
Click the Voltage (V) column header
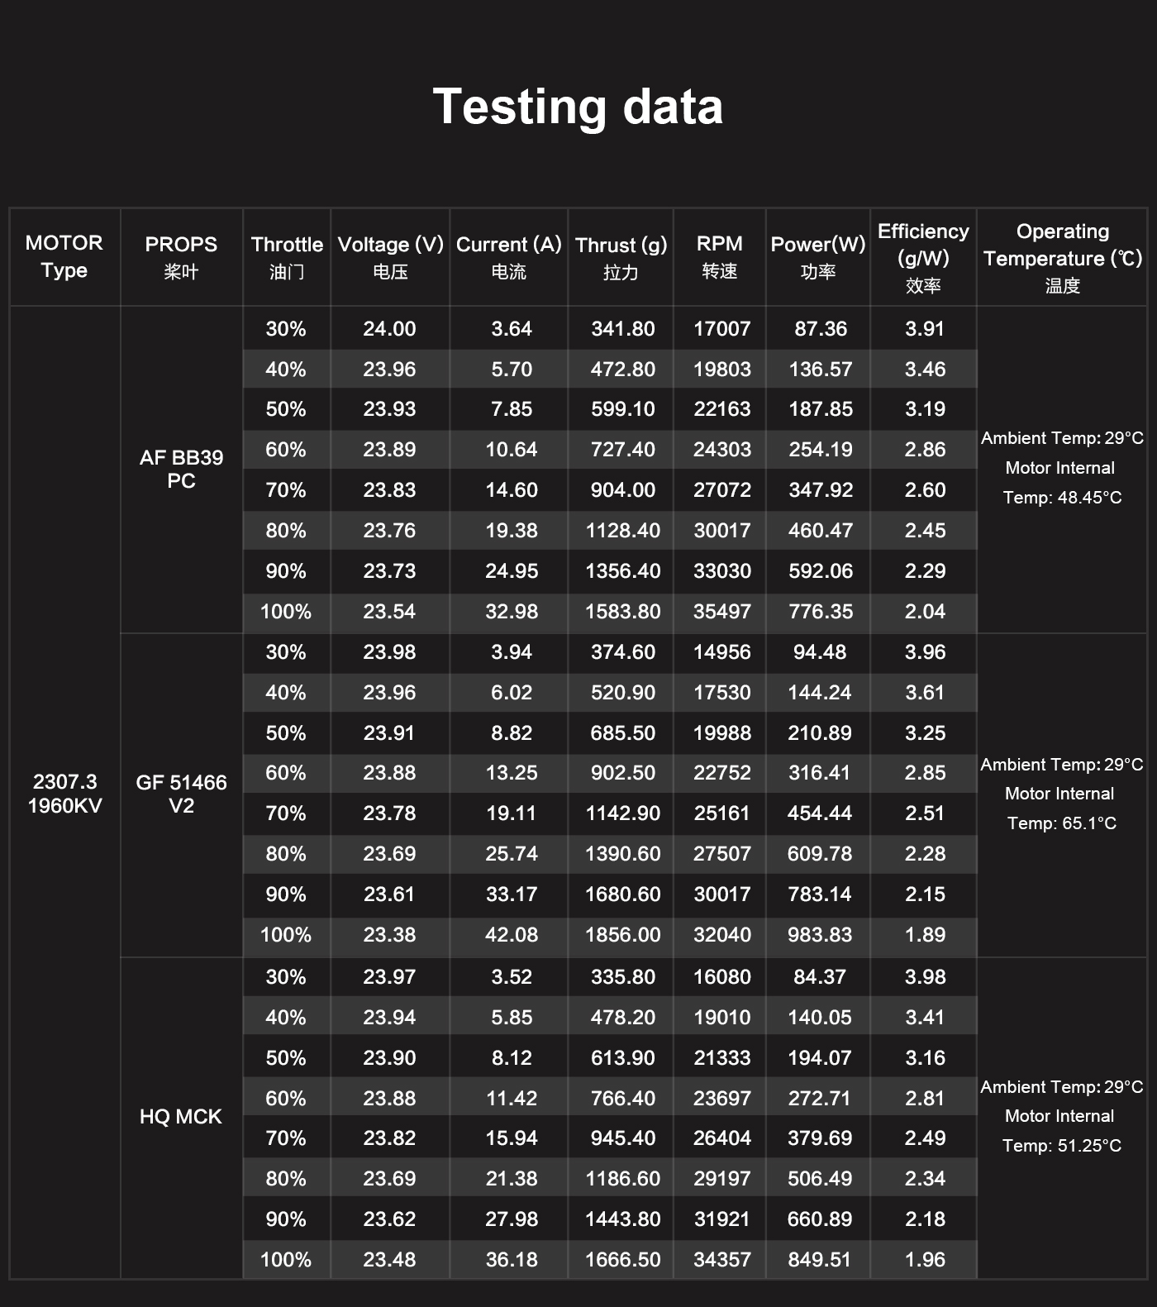click(390, 257)
